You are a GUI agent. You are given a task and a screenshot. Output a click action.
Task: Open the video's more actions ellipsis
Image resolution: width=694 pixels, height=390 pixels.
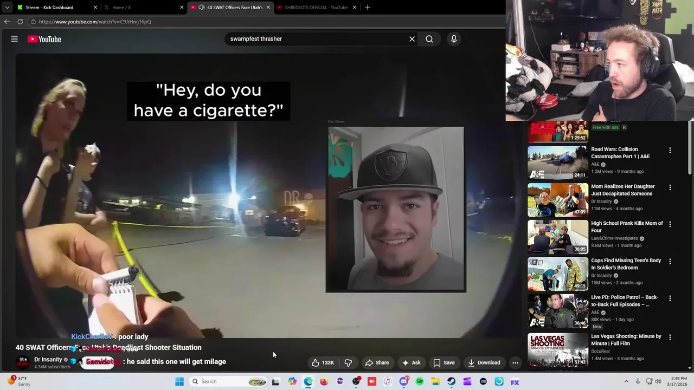pyautogui.click(x=516, y=363)
